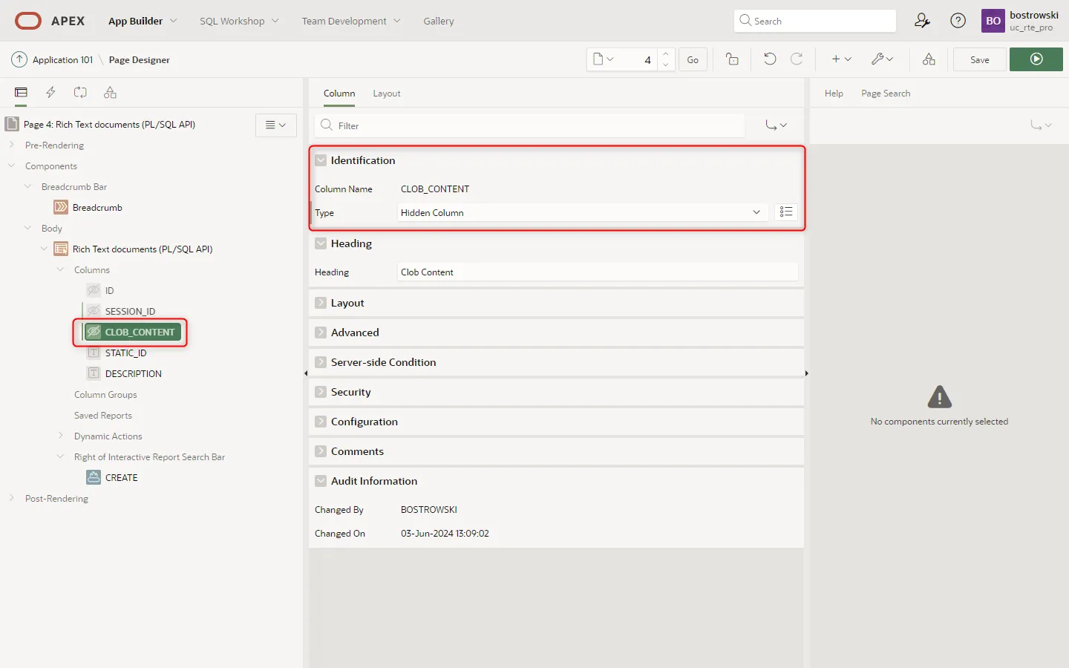Expand the Pre-Rendering tree node

click(12, 145)
